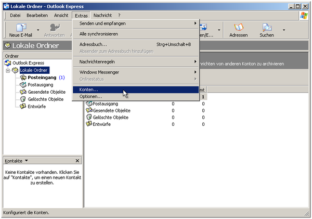Expand Windows Messenger submenu
Viewport: 312px width, 219px height.
[x=136, y=72]
